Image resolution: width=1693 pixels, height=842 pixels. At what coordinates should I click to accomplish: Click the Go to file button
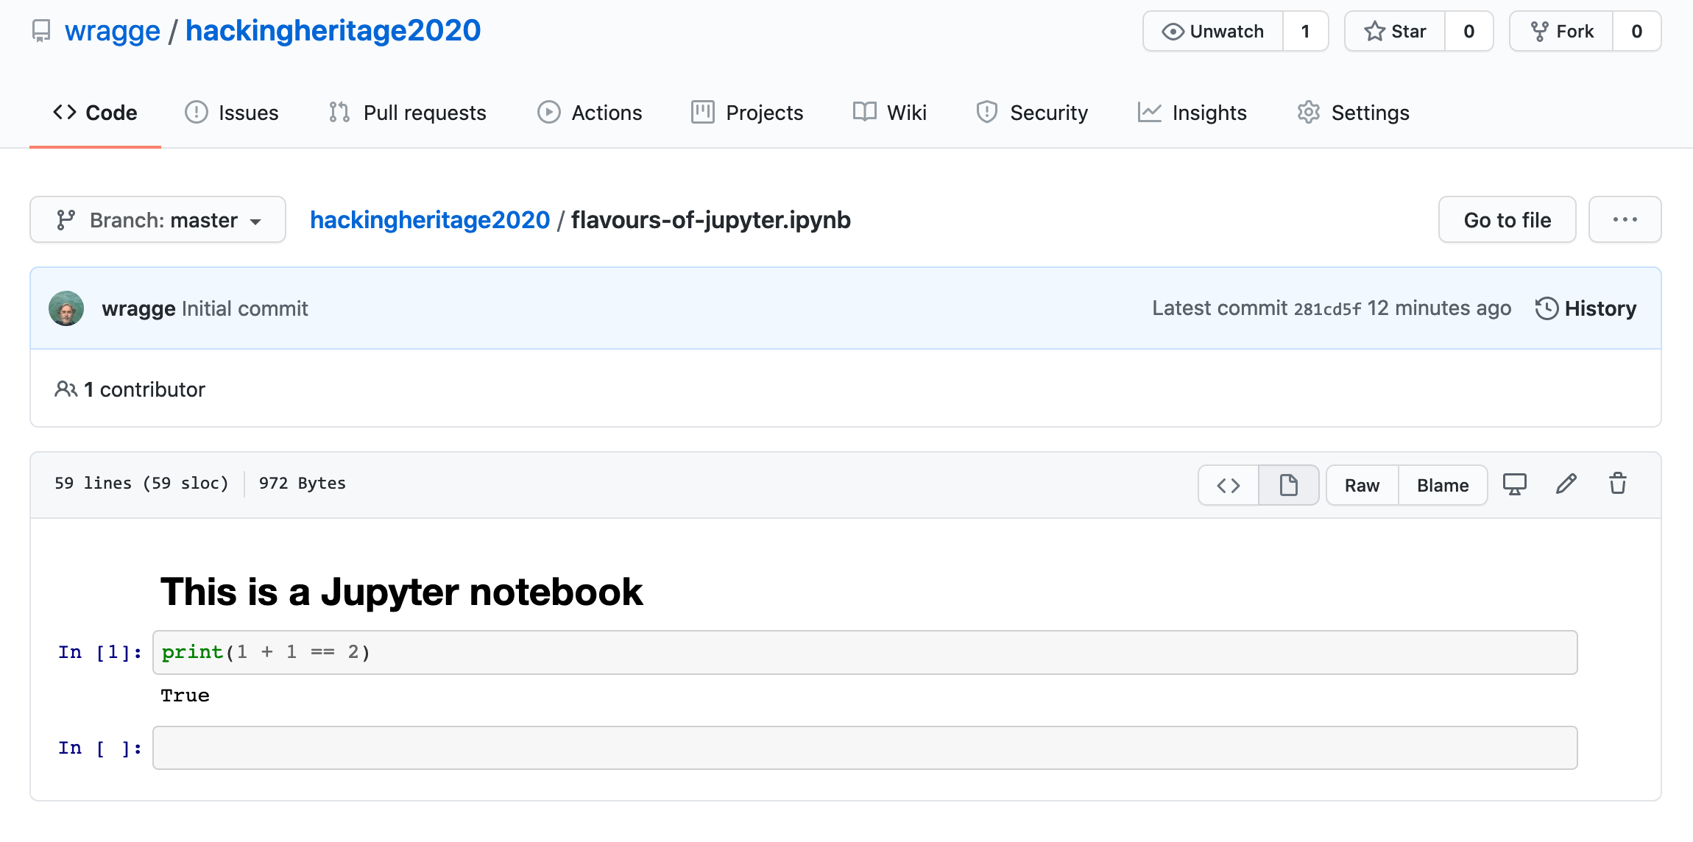(1507, 219)
